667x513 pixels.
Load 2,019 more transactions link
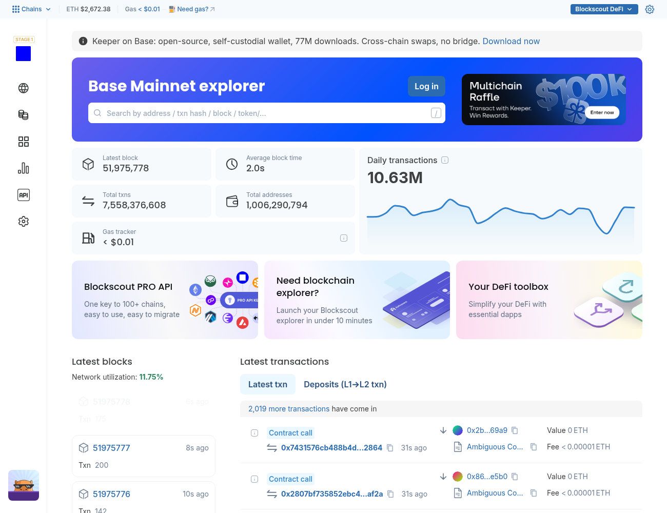click(x=289, y=409)
